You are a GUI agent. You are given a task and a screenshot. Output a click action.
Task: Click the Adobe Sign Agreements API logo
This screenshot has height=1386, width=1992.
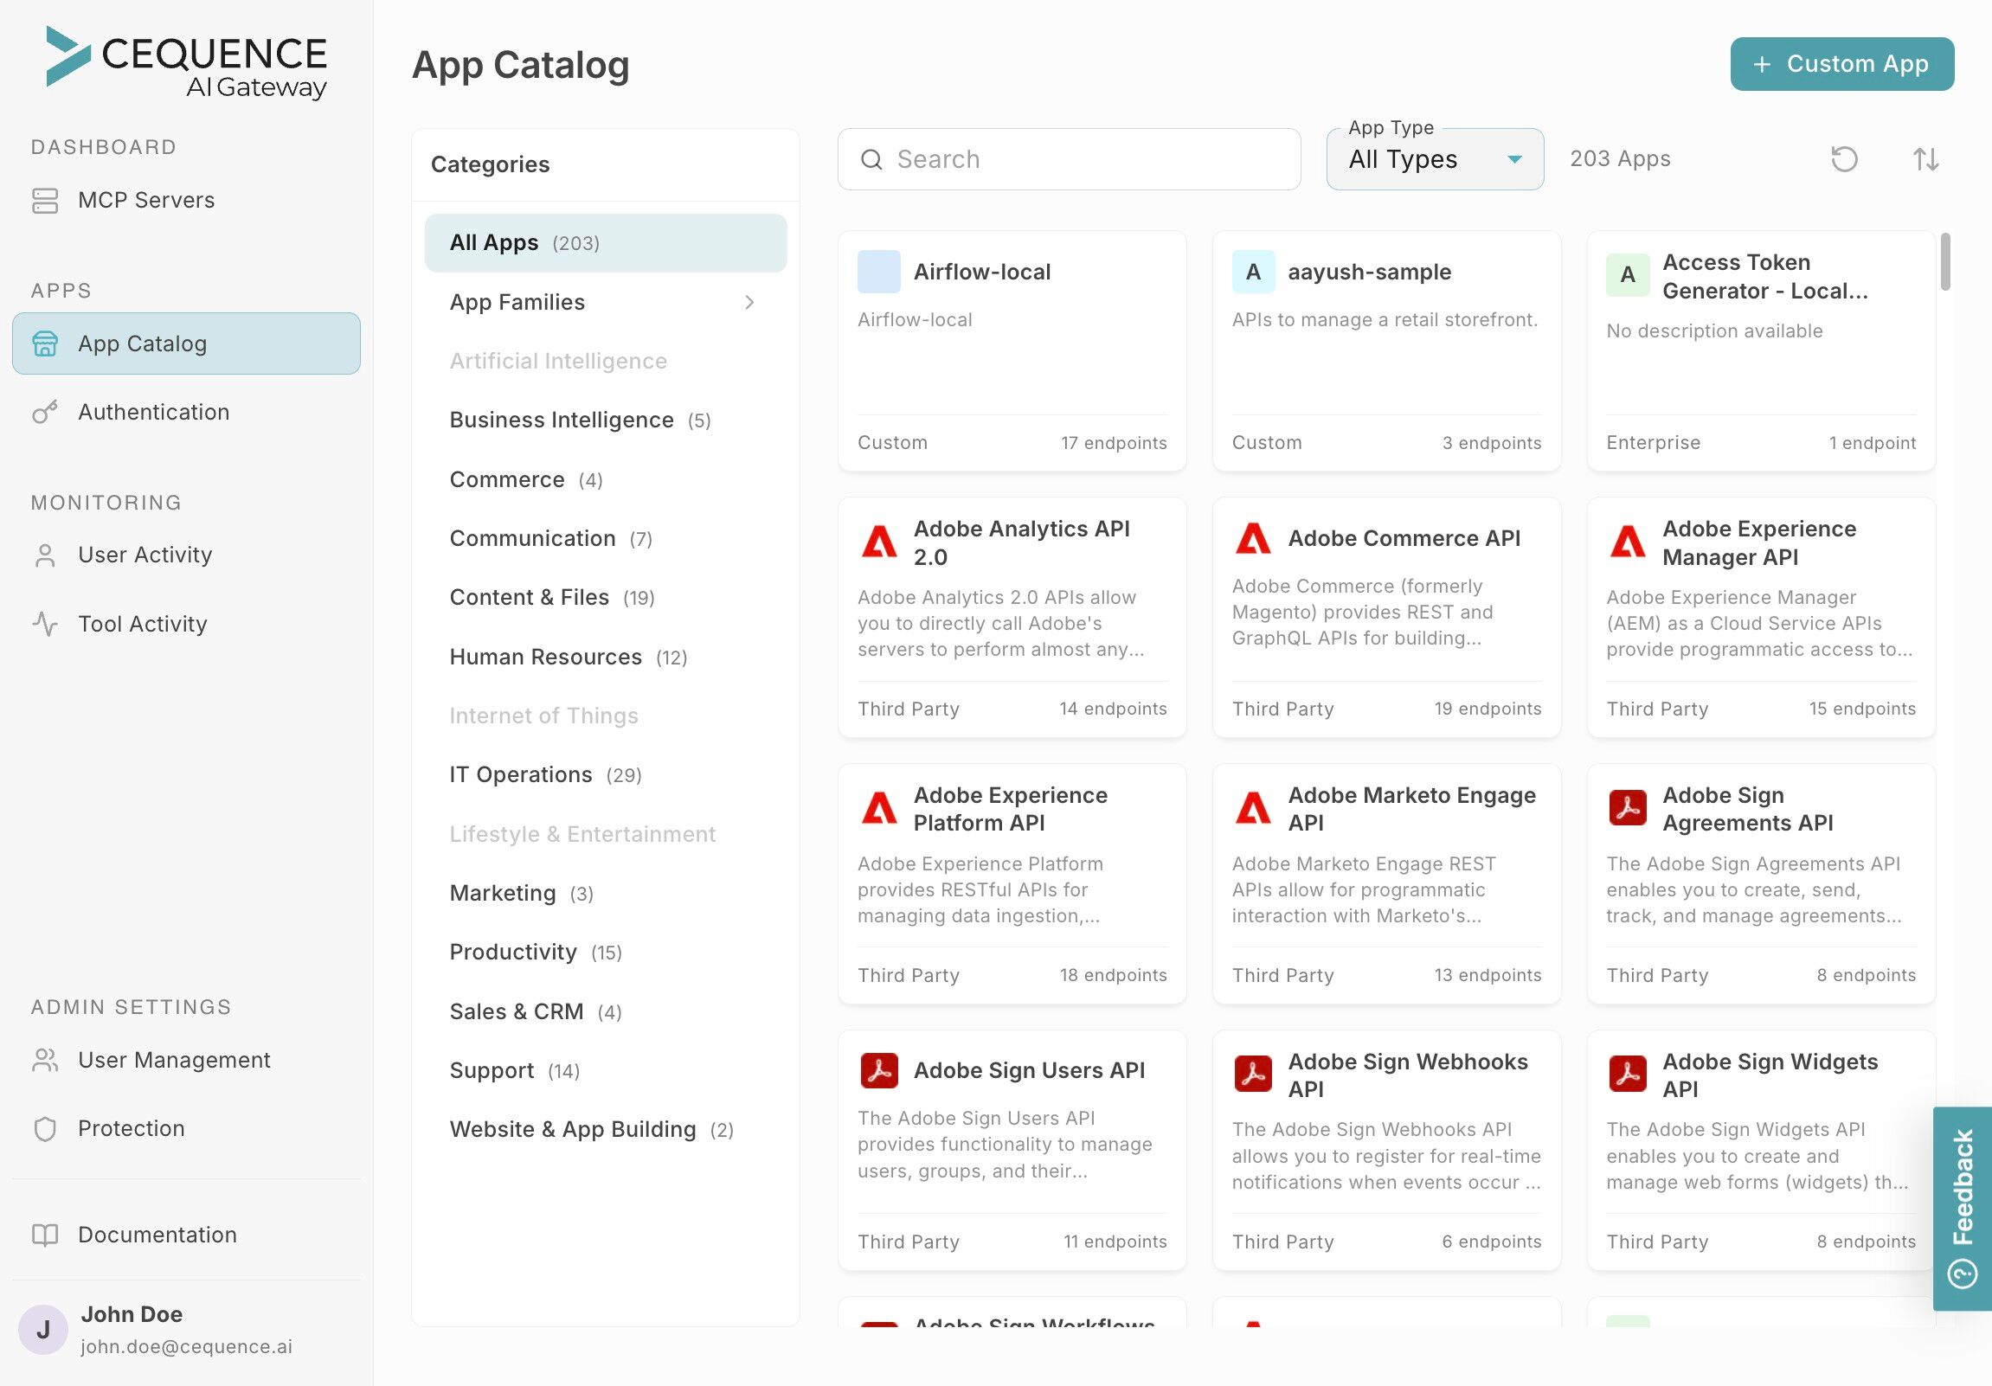click(1628, 807)
